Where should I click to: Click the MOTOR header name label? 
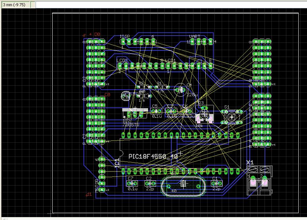[x=97, y=186]
